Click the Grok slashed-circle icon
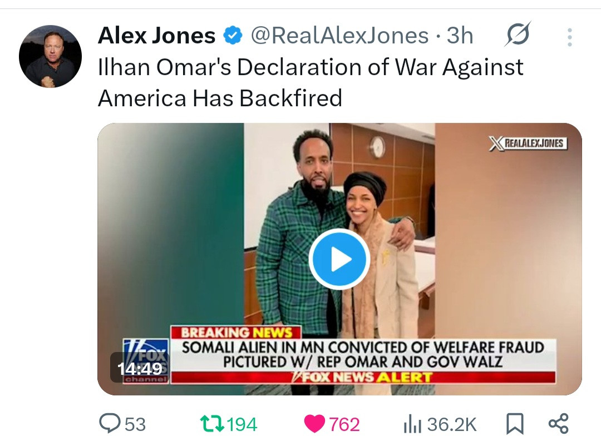Viewport: 601px width, 446px height. click(518, 34)
